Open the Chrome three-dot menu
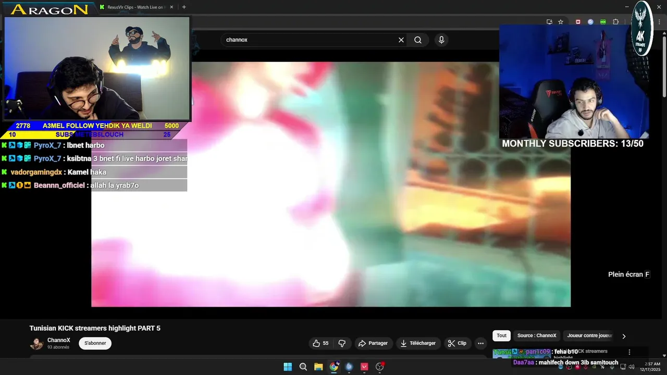This screenshot has height=375, width=667. point(659,22)
